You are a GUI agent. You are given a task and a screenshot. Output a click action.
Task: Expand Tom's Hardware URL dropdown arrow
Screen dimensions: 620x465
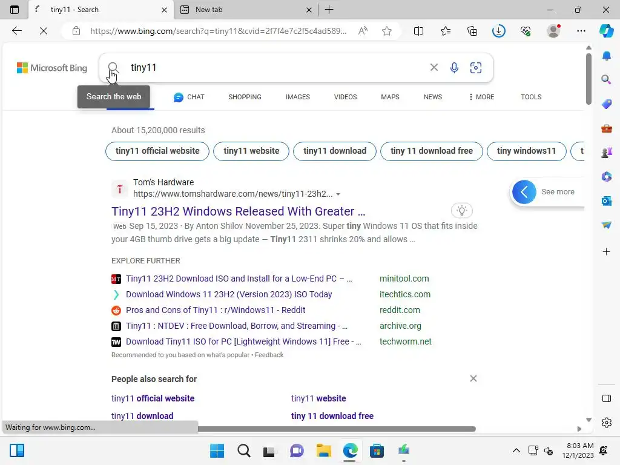point(338,194)
